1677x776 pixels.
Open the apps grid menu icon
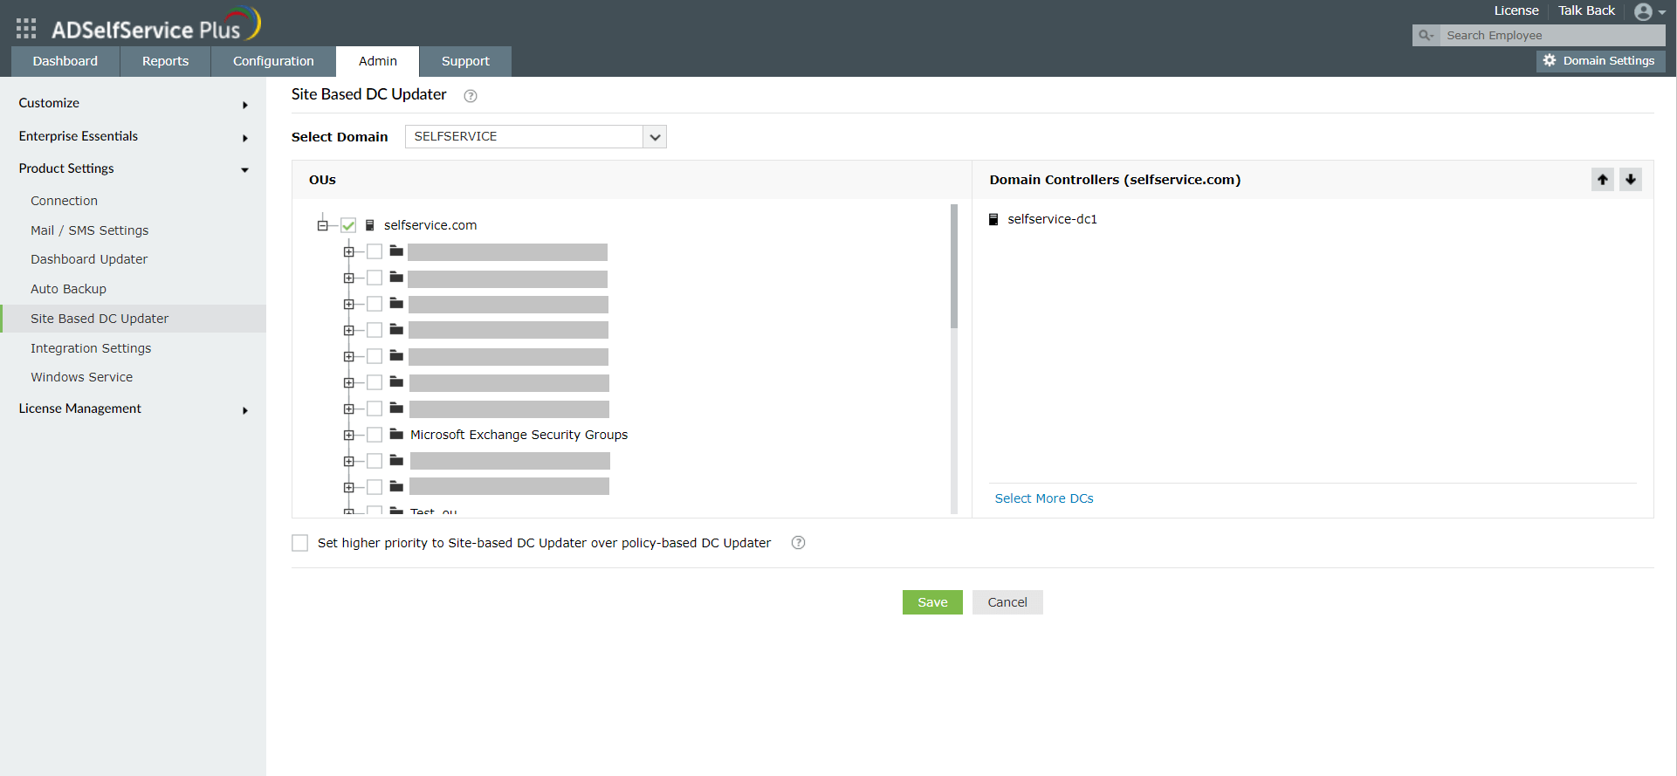pyautogui.click(x=26, y=29)
